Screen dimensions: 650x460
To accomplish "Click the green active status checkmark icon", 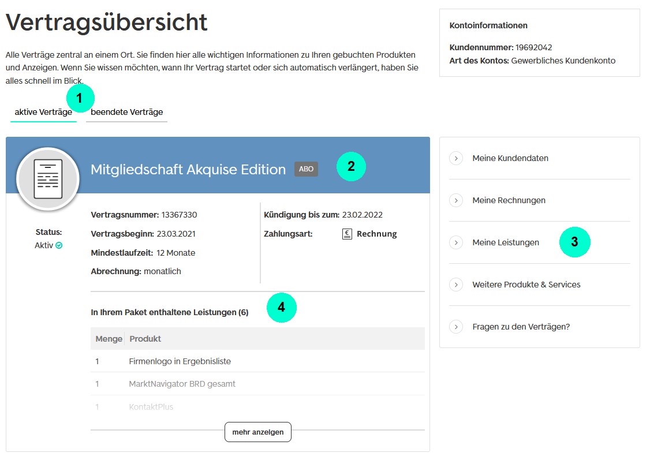I will pyautogui.click(x=59, y=245).
